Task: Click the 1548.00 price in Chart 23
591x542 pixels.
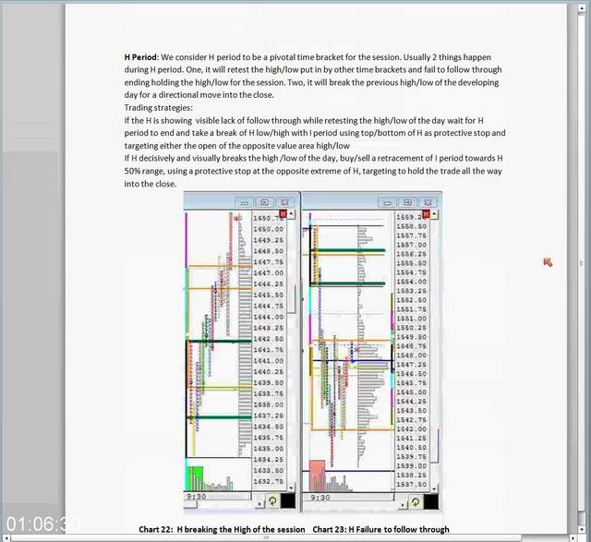Action: 412,355
